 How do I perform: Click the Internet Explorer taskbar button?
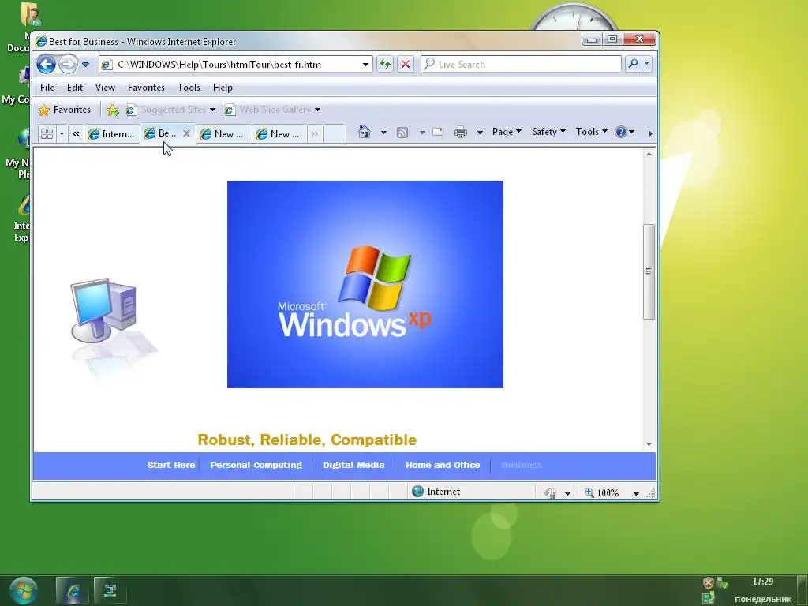72,590
